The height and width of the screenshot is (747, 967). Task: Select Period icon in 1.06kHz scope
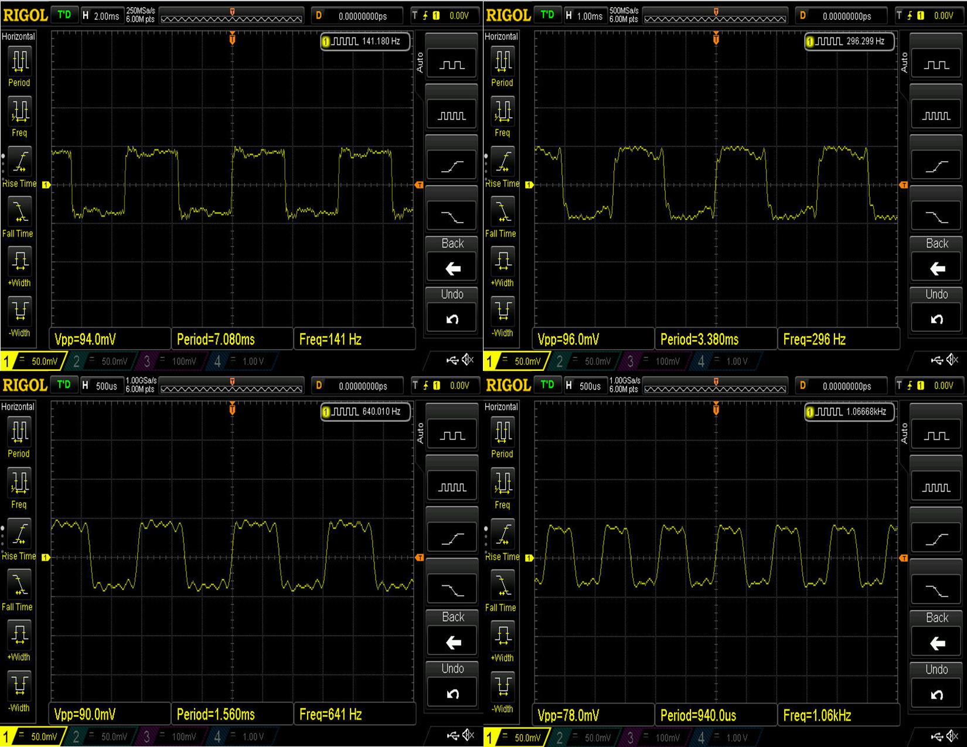coord(503,432)
